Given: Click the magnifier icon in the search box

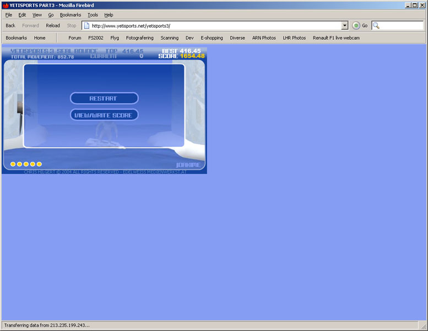Looking at the screenshot, I should click(x=376, y=26).
